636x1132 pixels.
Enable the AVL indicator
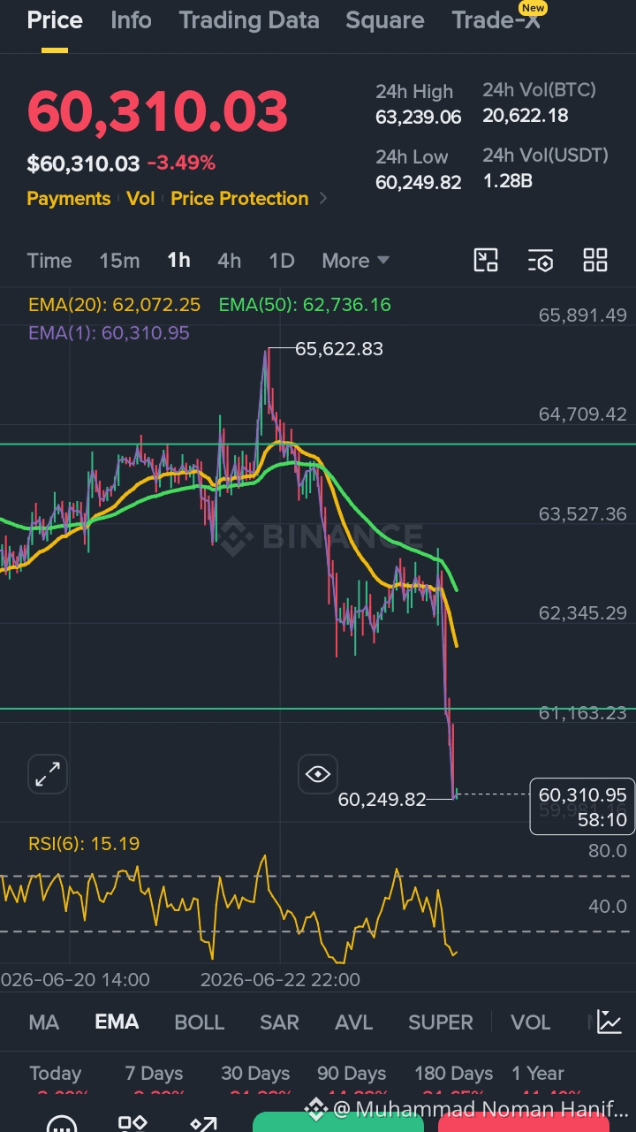point(353,1022)
